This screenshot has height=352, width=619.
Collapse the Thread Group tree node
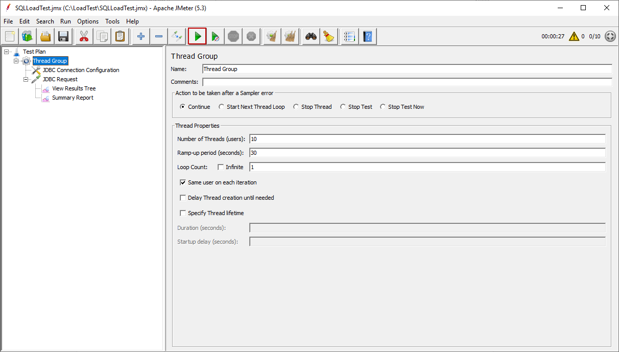coord(16,61)
